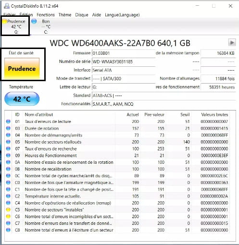Click the Seuil column header
The width and height of the screenshot is (239, 245).
[x=185, y=114]
